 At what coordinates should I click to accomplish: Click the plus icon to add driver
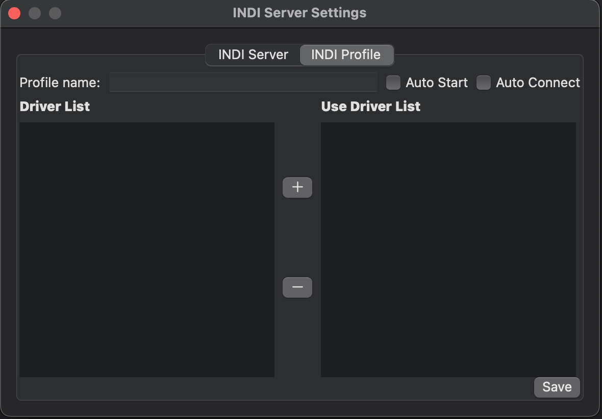click(297, 187)
